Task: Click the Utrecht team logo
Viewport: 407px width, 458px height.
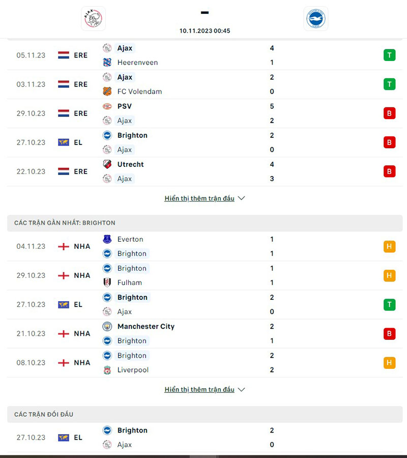Action: click(107, 164)
